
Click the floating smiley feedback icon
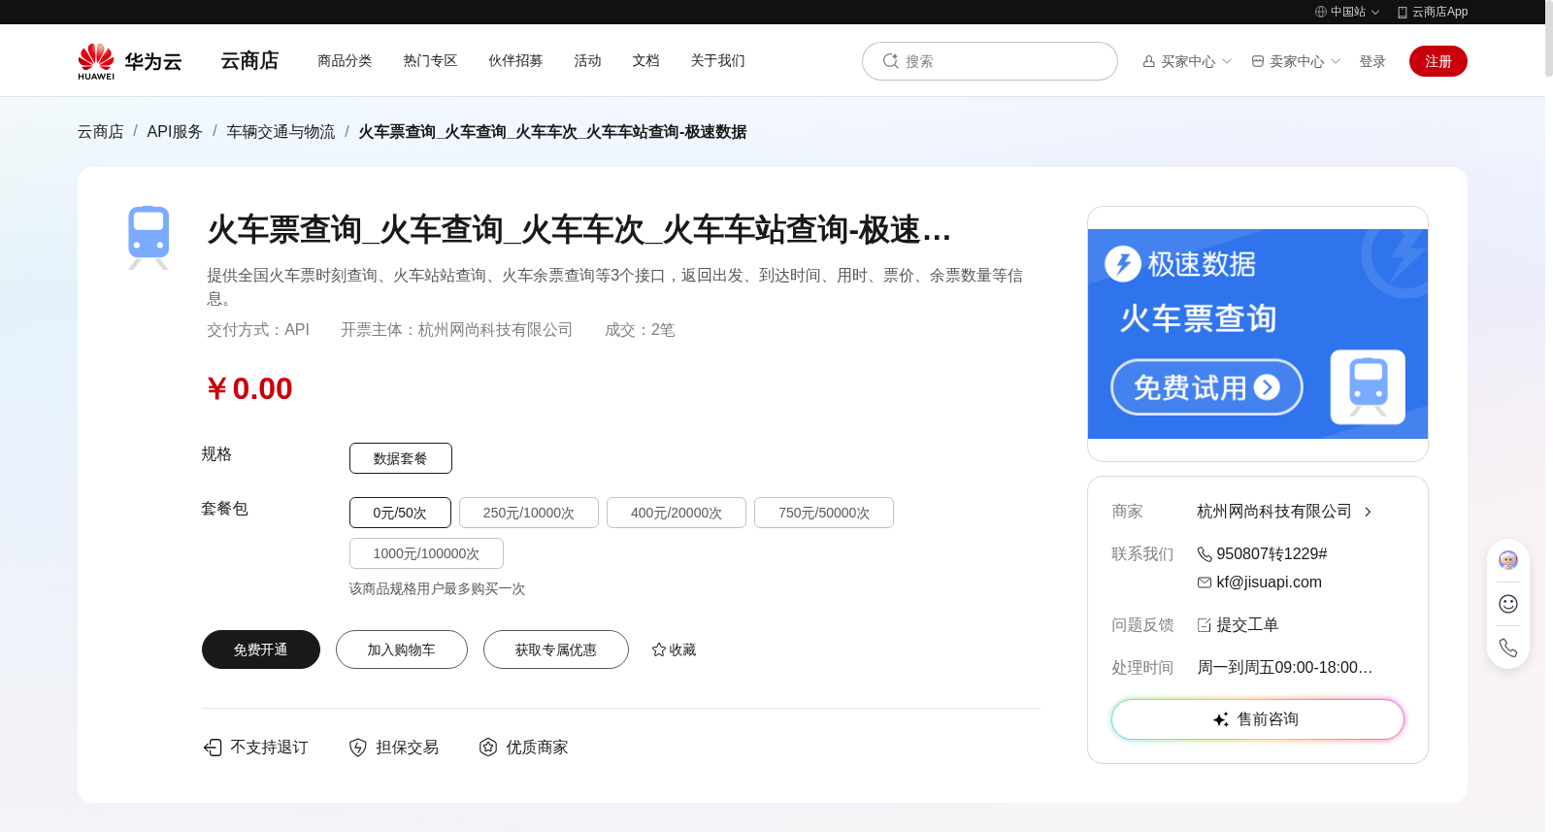pyautogui.click(x=1508, y=604)
